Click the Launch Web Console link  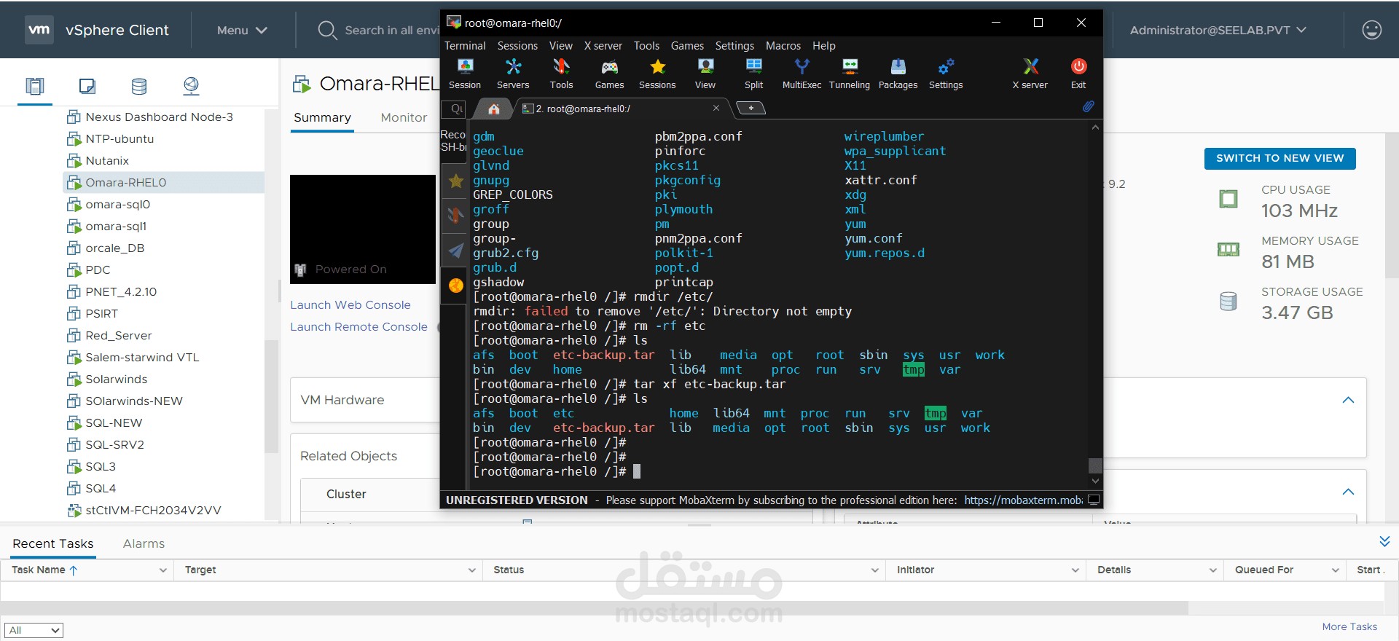350,304
